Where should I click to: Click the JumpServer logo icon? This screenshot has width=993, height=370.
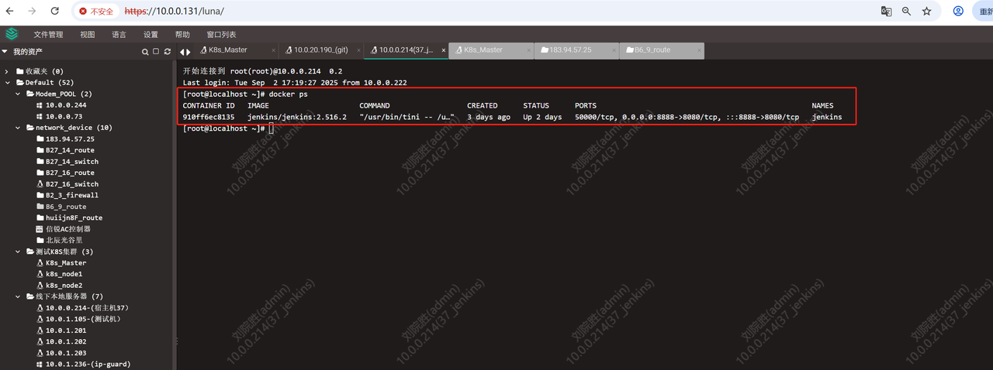click(x=11, y=34)
